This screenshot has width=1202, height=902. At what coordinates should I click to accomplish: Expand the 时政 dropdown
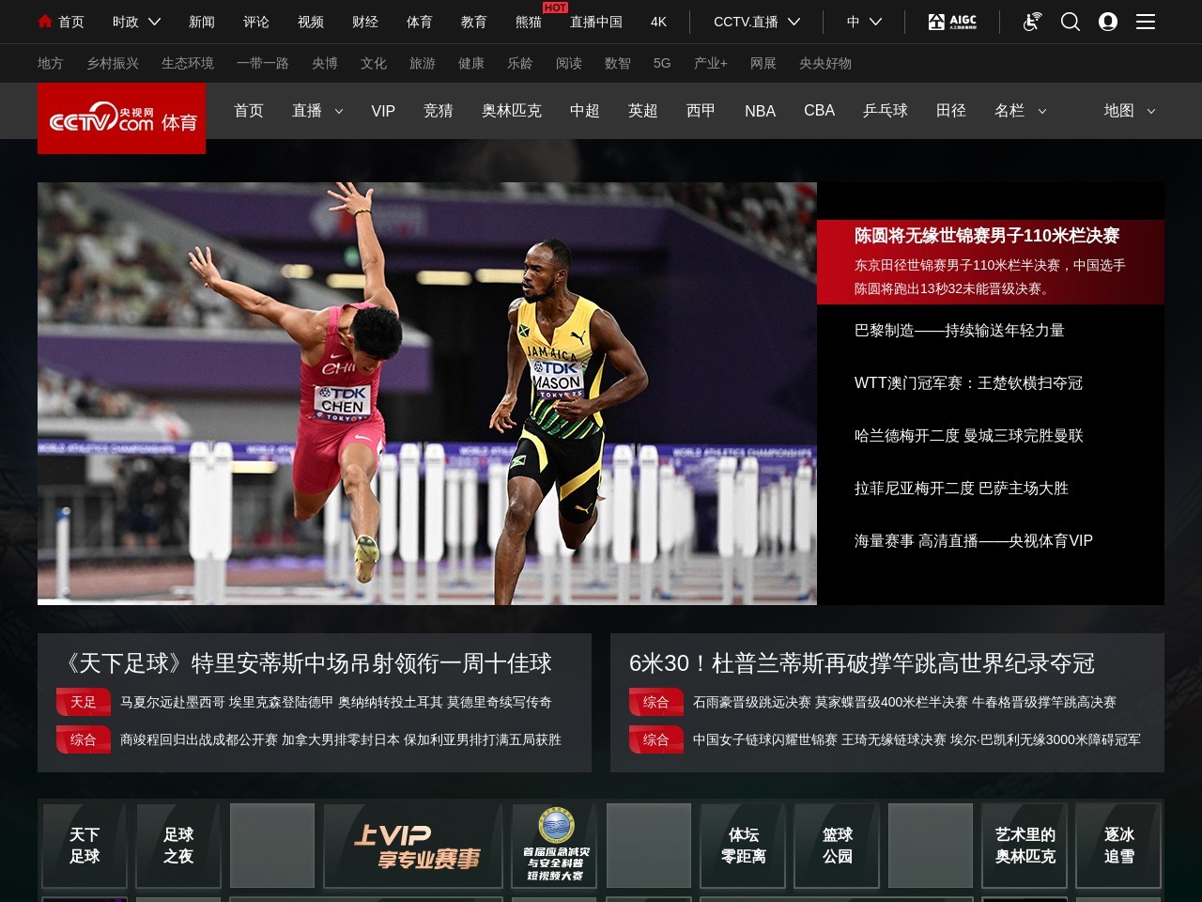[134, 22]
